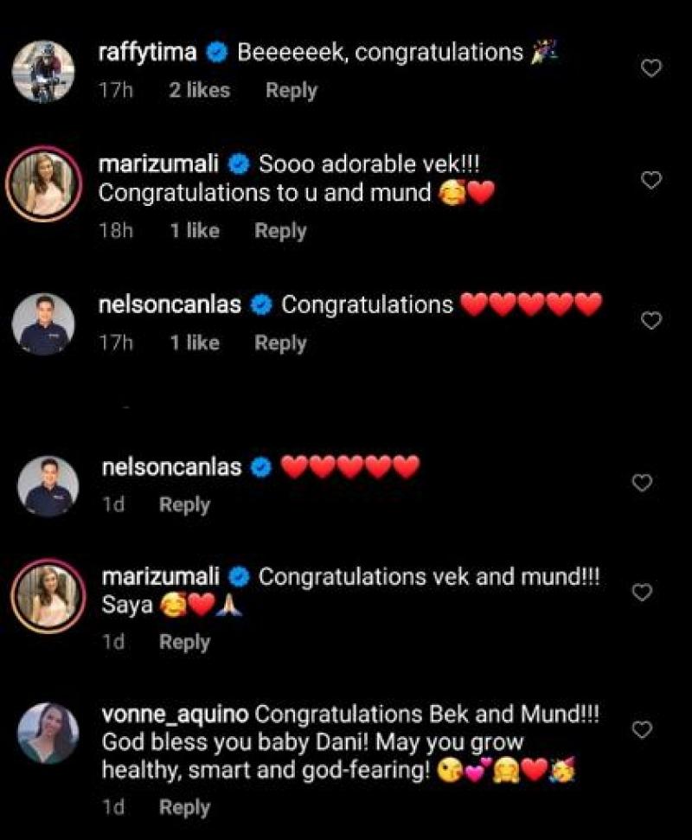
Task: Like vonne_aquino's God bless baby Dani comment
Action: (x=642, y=730)
